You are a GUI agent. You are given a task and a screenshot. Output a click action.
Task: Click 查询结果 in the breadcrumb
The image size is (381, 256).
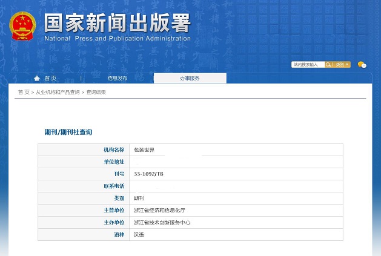96,92
